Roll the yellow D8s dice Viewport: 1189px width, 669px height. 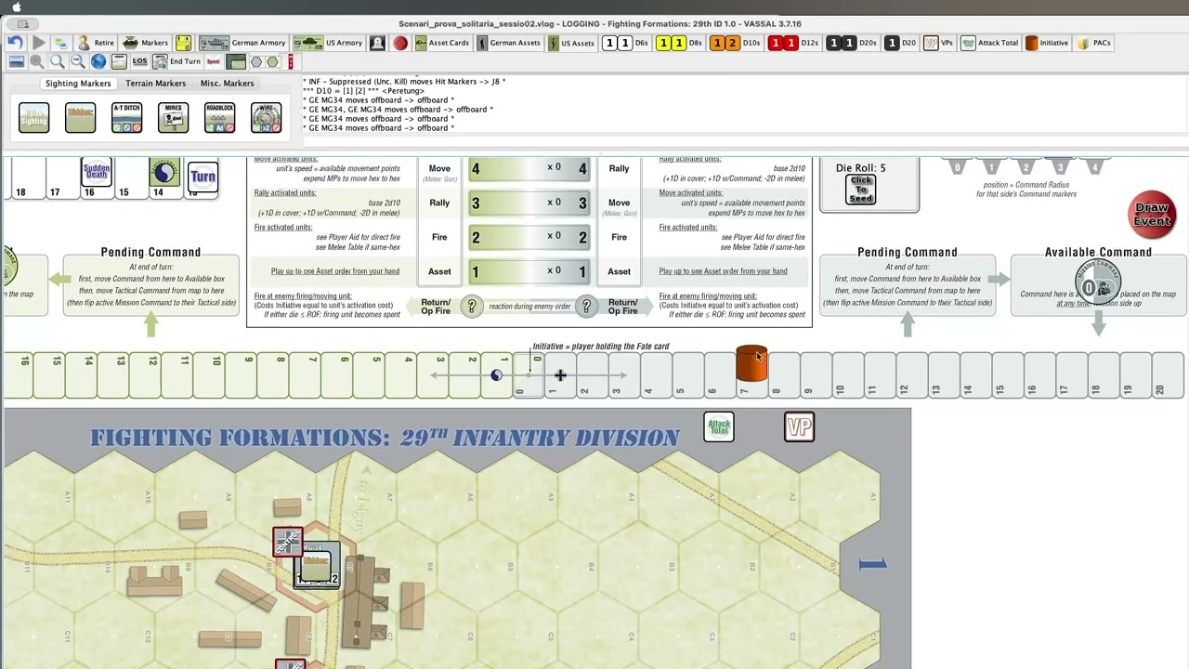pos(680,43)
